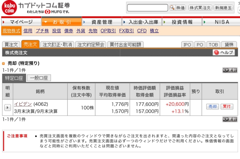
Task: Click the 銘柄 column header
Action: click(40, 91)
